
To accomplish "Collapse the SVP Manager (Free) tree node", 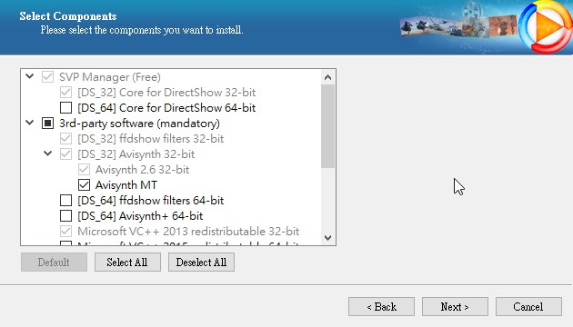I will point(30,76).
